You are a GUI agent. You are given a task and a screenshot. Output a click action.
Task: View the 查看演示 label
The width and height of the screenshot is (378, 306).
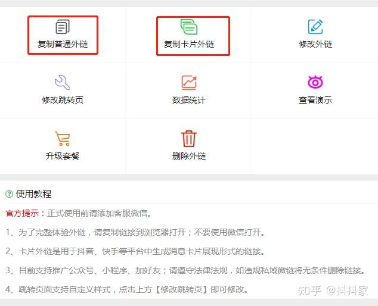pos(315,99)
